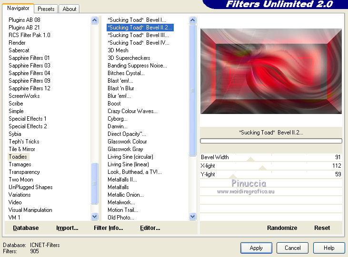Select the Blast 'n Blur filter
This screenshot has height=257, width=348.
point(121,88)
